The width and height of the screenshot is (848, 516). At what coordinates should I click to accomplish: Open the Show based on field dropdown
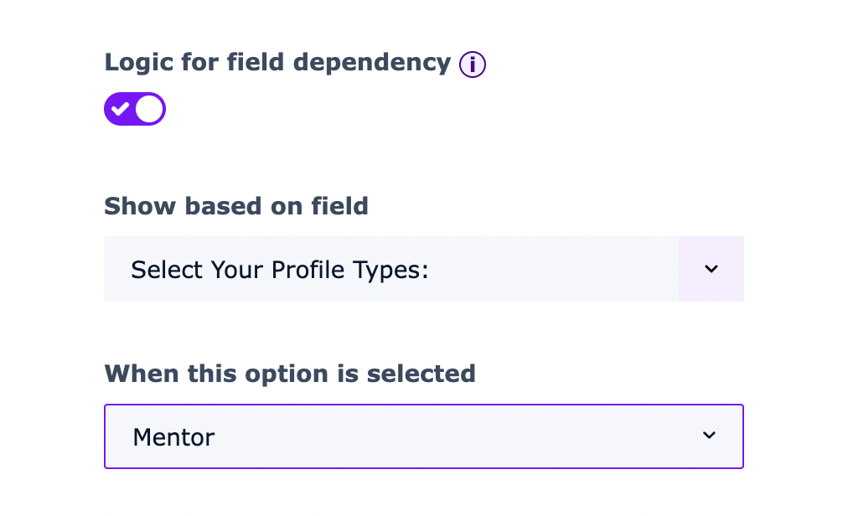423,269
